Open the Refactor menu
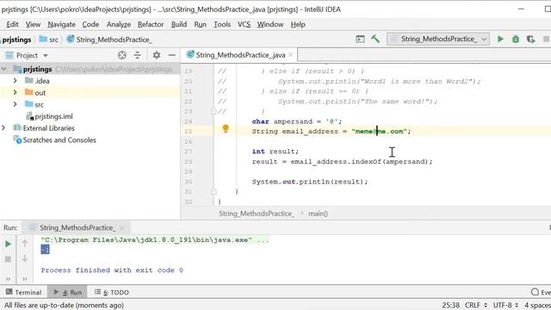 151,24
